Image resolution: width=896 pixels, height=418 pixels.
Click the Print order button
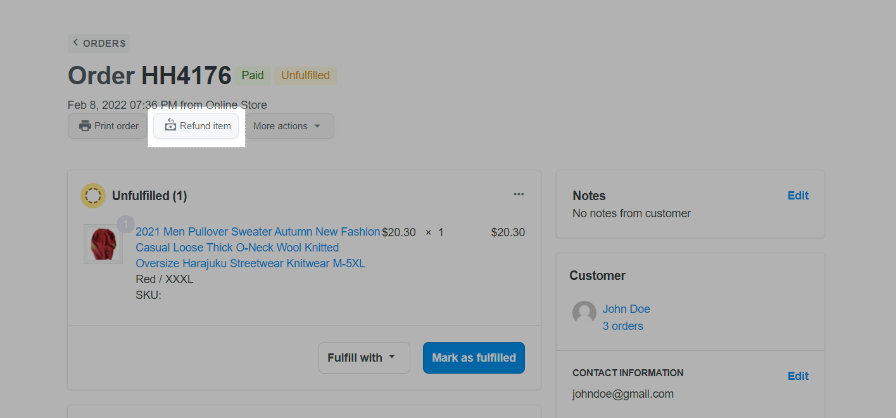click(109, 126)
